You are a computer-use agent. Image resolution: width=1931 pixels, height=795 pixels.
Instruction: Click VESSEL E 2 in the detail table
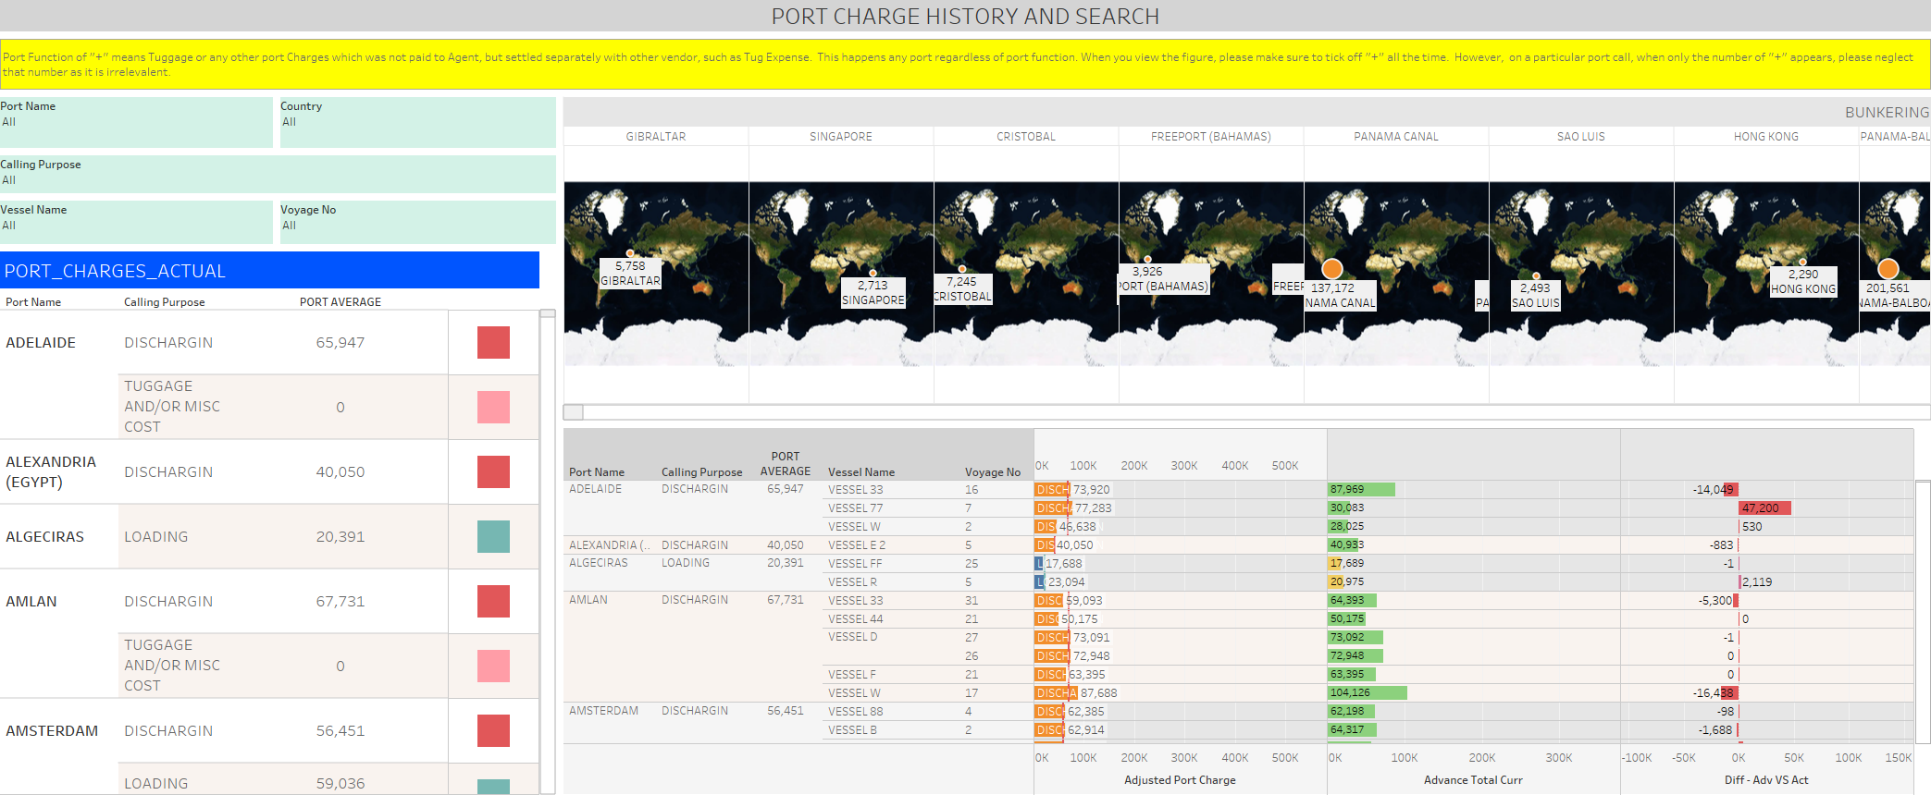(857, 545)
